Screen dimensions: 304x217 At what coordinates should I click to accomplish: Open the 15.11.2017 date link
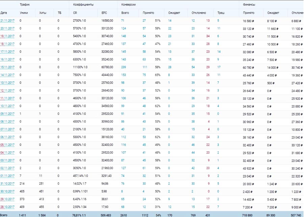pyautogui.click(x=7, y=67)
